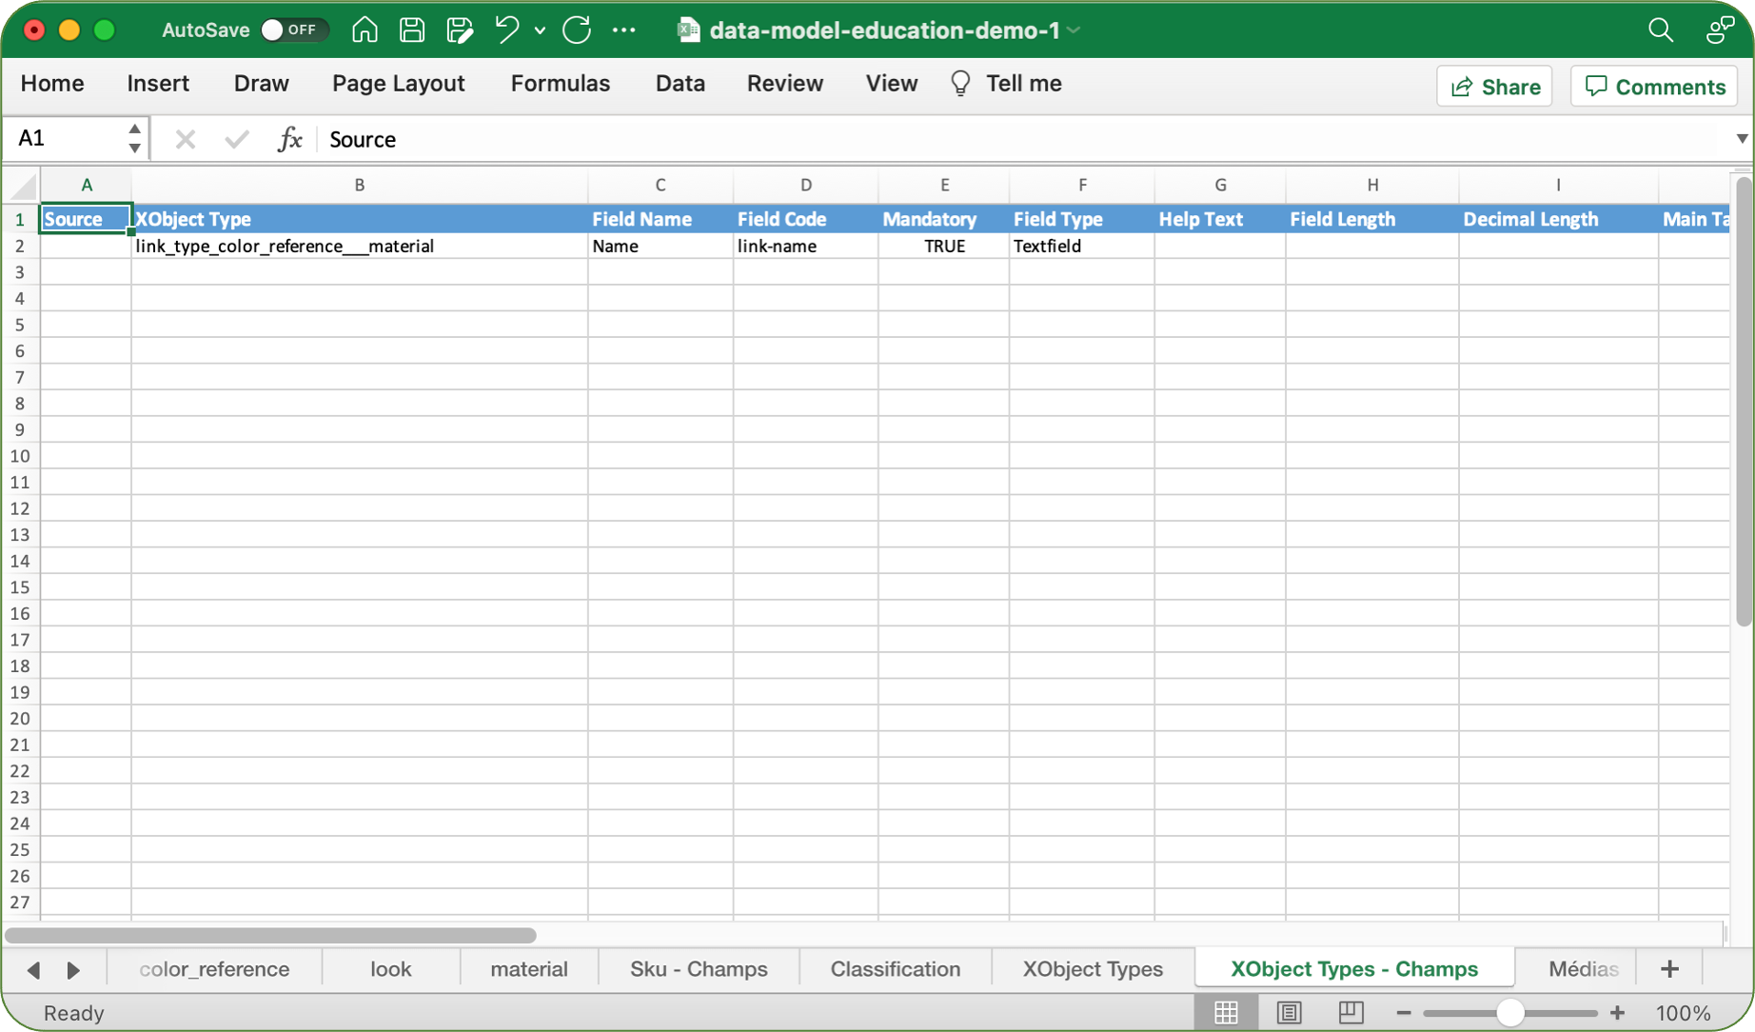The height and width of the screenshot is (1032, 1755).
Task: Click the Comments button
Action: (x=1654, y=87)
